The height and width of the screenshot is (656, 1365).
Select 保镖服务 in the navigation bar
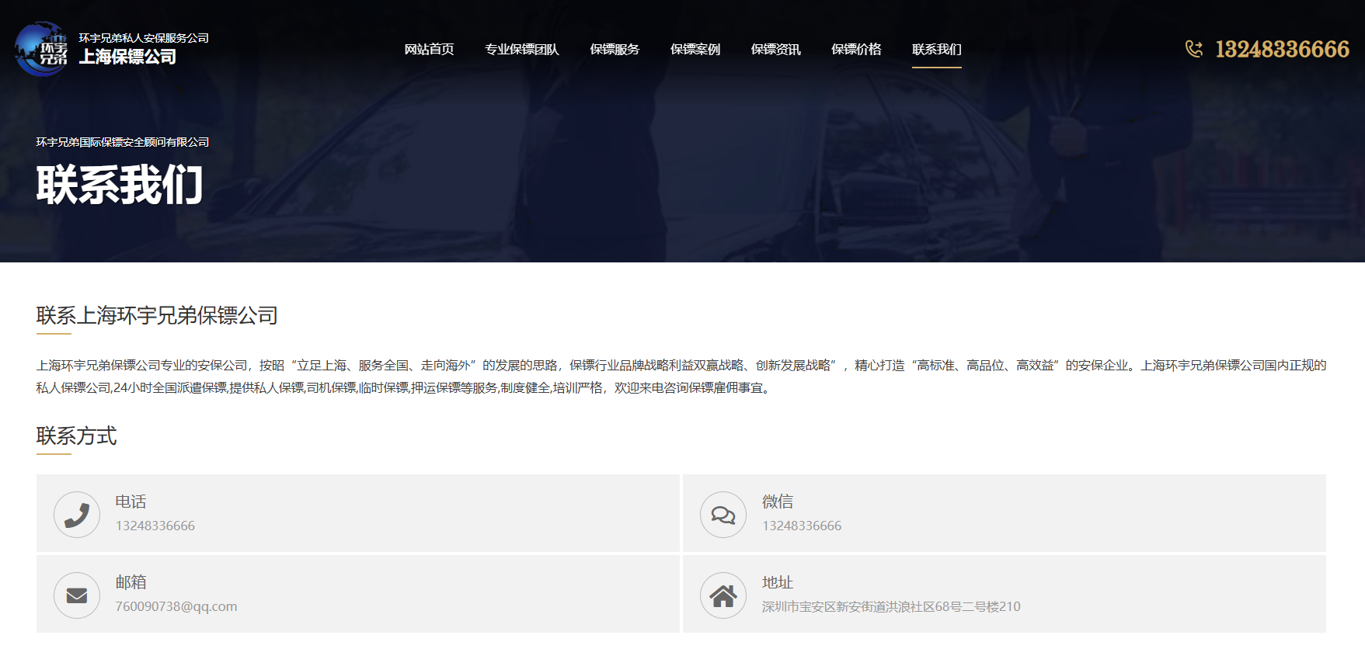pyautogui.click(x=615, y=50)
